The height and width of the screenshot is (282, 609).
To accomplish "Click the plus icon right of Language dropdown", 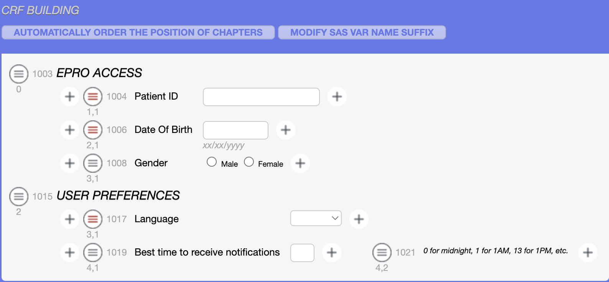I will click(359, 219).
